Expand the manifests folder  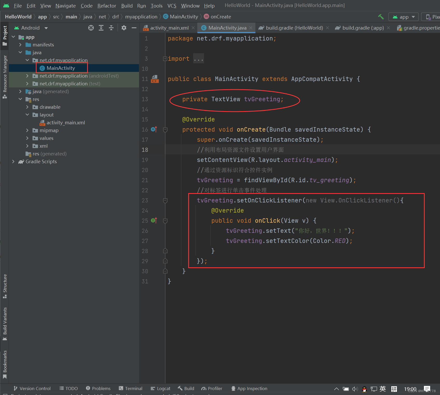pyautogui.click(x=20, y=45)
